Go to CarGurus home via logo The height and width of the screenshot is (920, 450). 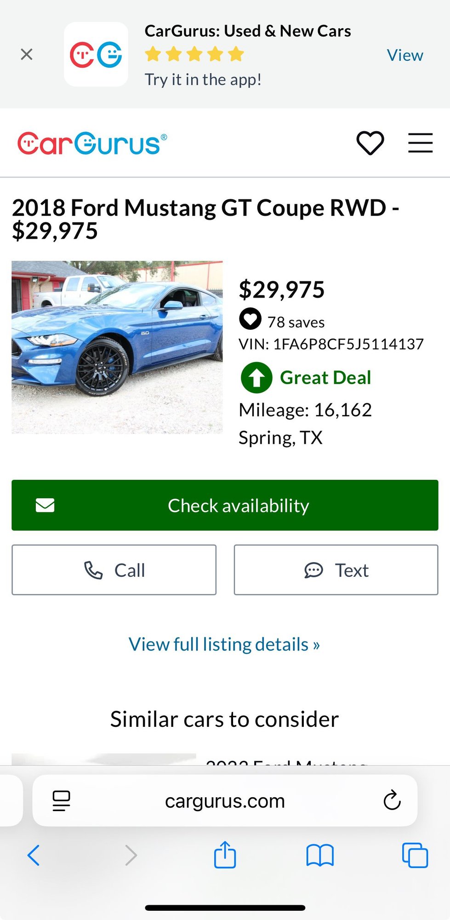pyautogui.click(x=92, y=144)
